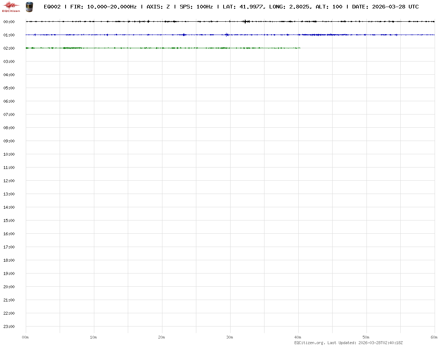Click the 60m minute axis label
442x346 pixels.
[x=434, y=337]
